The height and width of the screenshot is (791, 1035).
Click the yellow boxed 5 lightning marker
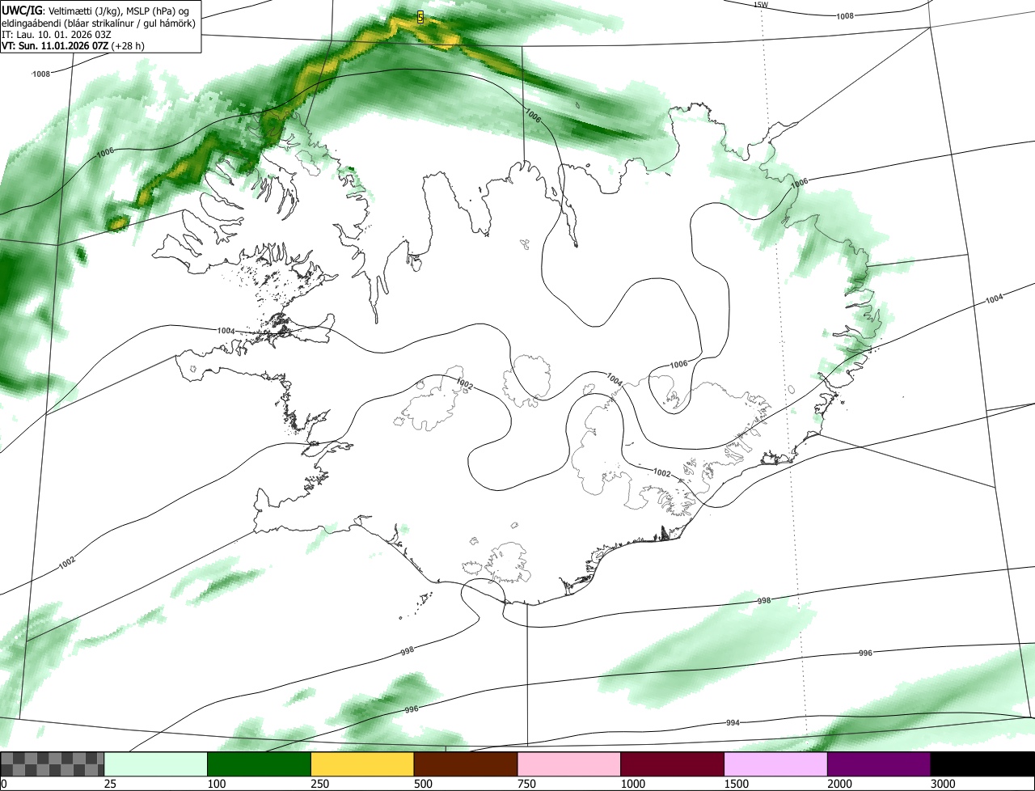[420, 17]
